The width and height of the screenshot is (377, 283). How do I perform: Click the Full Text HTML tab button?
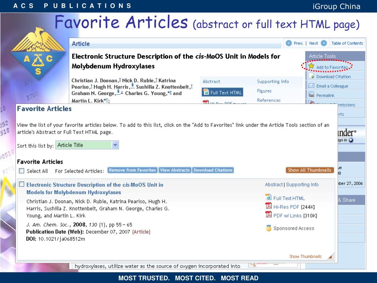pos(222,92)
